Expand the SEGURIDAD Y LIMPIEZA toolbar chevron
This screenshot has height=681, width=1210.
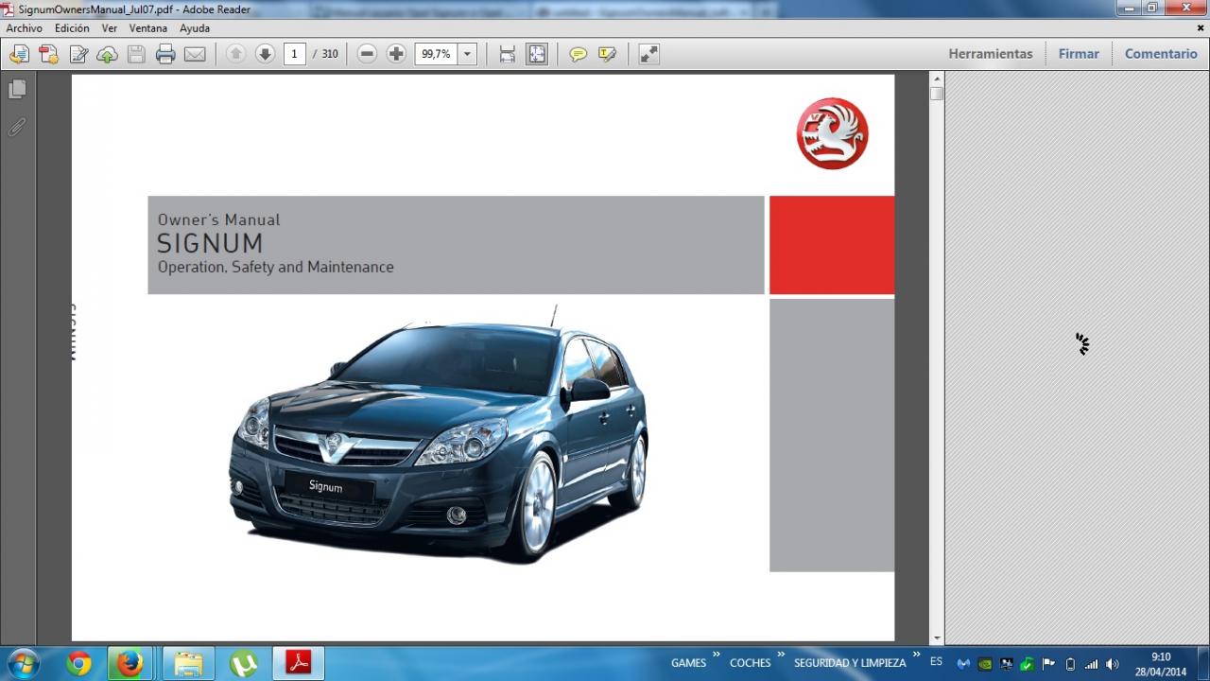[916, 655]
